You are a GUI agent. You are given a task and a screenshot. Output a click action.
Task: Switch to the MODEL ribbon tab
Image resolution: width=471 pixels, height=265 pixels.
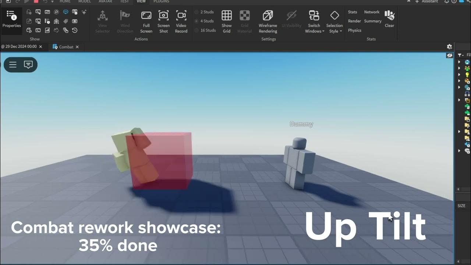coord(84,1)
